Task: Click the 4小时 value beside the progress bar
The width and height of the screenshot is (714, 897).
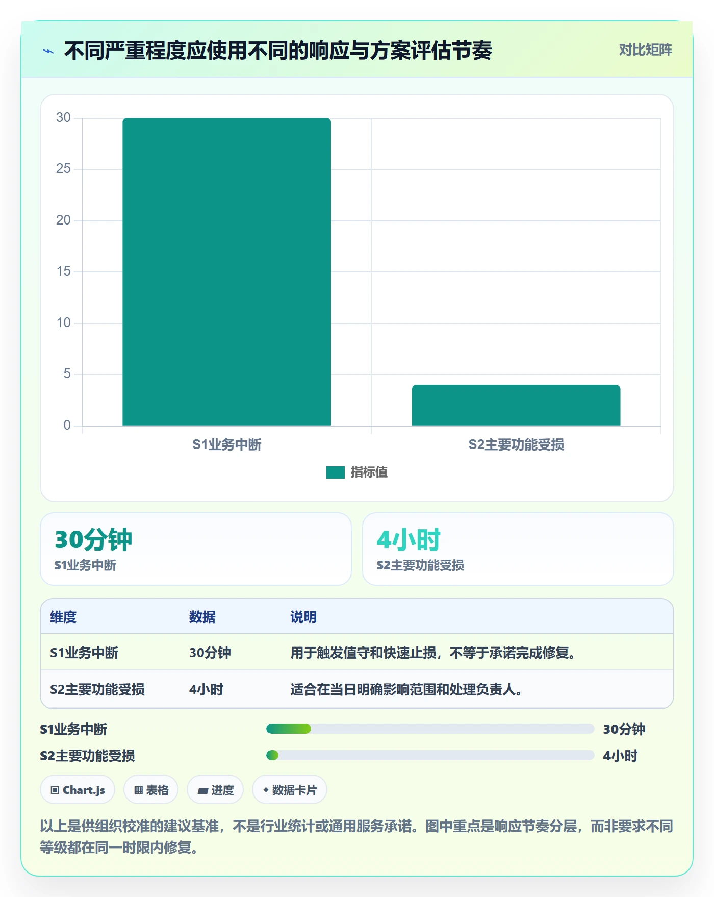Action: (620, 756)
